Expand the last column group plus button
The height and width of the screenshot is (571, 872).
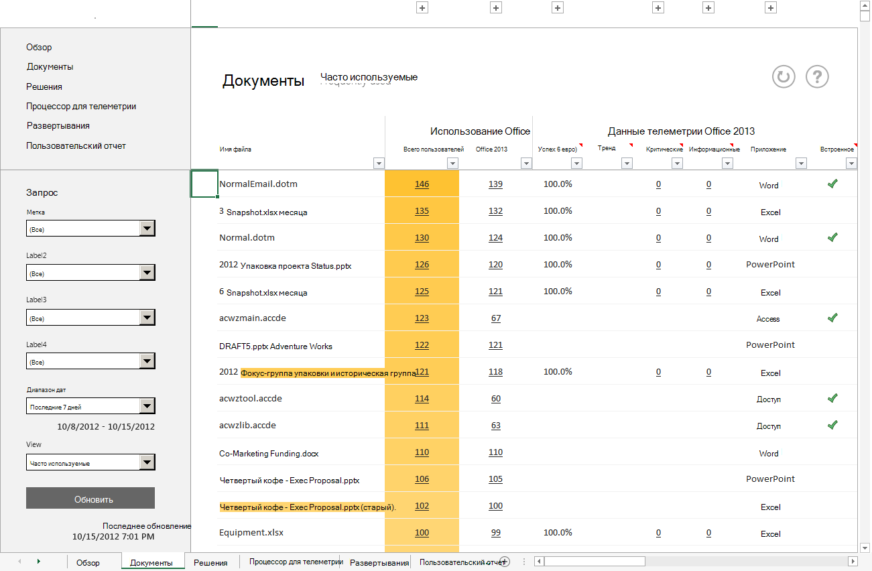coord(771,7)
